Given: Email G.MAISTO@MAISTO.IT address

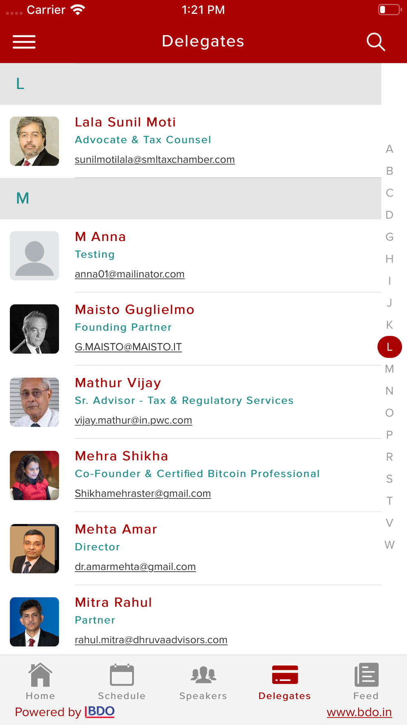Looking at the screenshot, I should click(x=128, y=347).
